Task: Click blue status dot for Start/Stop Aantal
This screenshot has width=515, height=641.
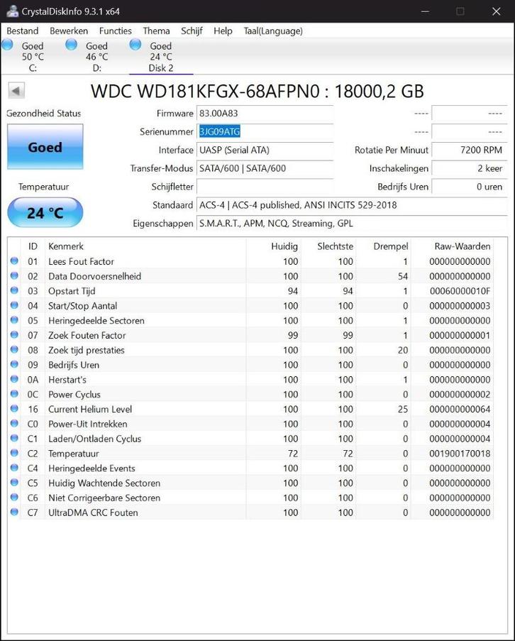Action: coord(14,305)
